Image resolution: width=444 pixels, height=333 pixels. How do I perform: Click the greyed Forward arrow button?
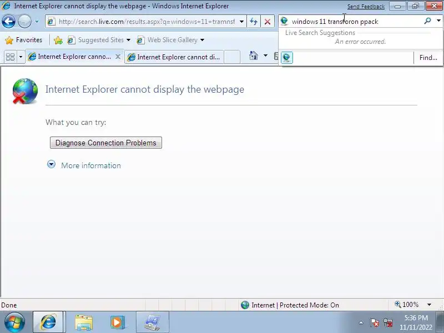tap(24, 21)
